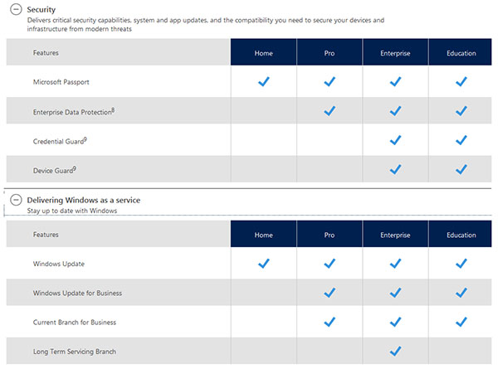The height and width of the screenshot is (369, 498).
Task: Click the Enterprise Data Protection feature label
Action: point(73,111)
